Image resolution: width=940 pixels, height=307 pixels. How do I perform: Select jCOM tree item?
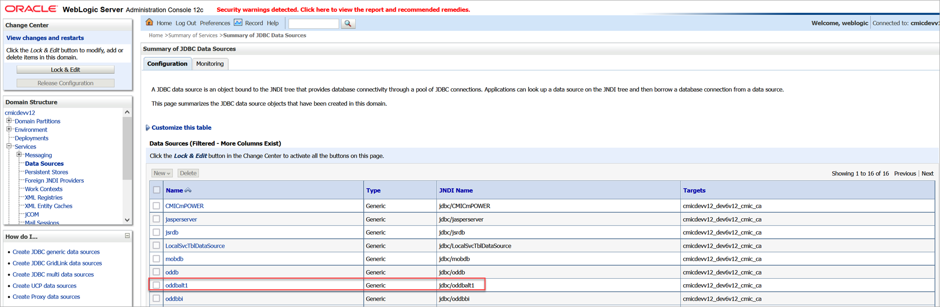(x=32, y=214)
